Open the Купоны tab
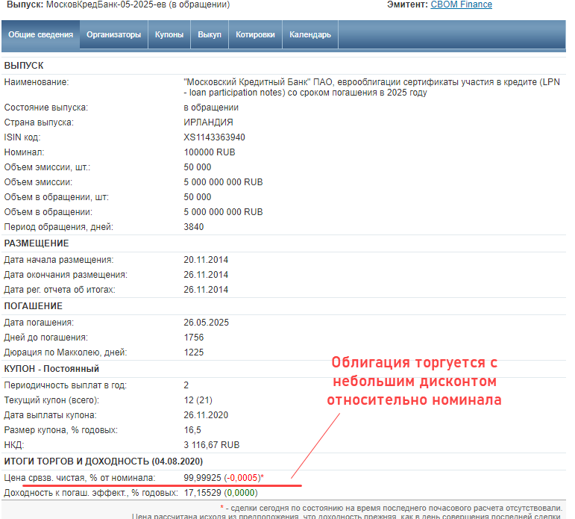 (x=169, y=34)
